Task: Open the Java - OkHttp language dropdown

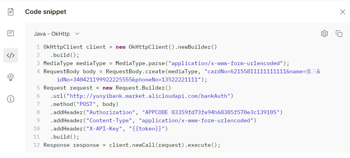Action: [x=57, y=34]
